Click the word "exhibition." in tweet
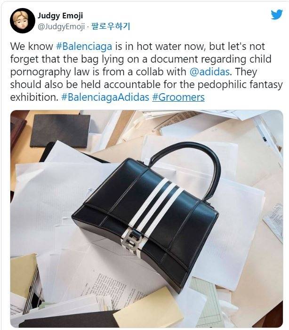The width and height of the screenshot is (289, 330). 34,97
